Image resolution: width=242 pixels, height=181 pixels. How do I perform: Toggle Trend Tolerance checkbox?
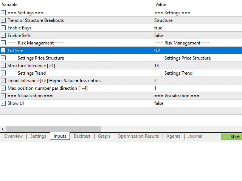point(3,80)
